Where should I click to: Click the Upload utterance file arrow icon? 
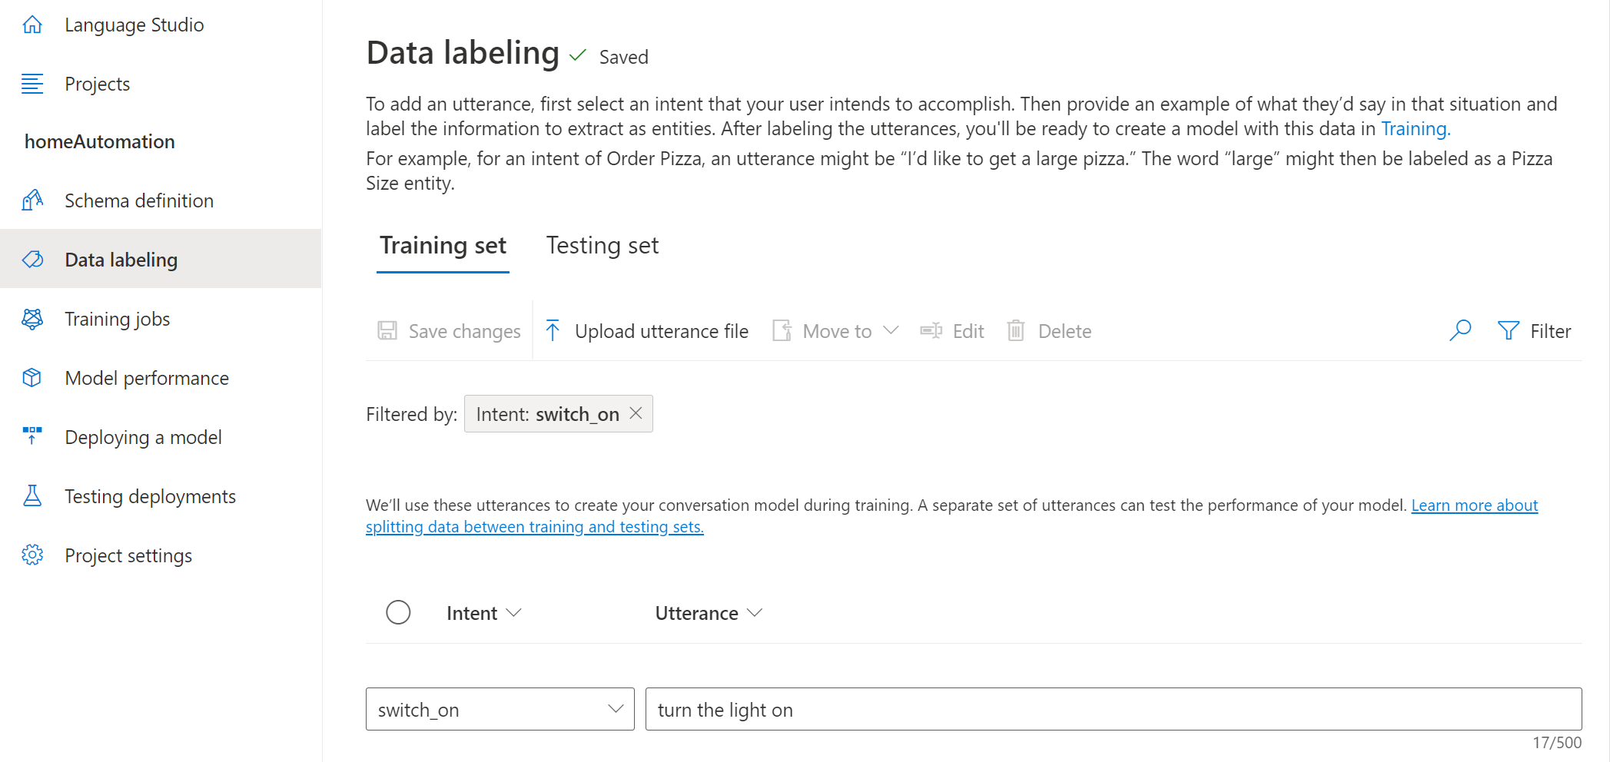point(553,330)
